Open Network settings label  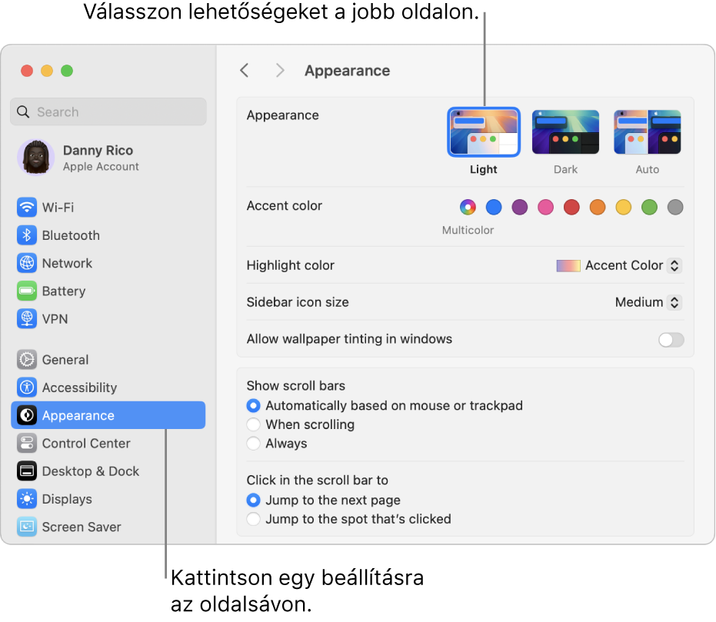pyautogui.click(x=67, y=263)
